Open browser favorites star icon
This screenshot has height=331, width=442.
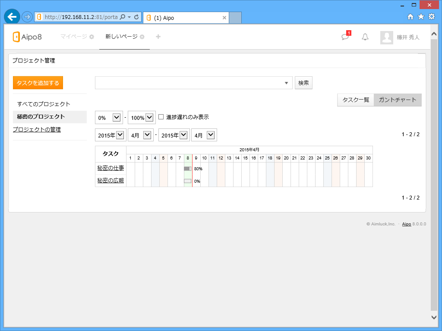421,17
